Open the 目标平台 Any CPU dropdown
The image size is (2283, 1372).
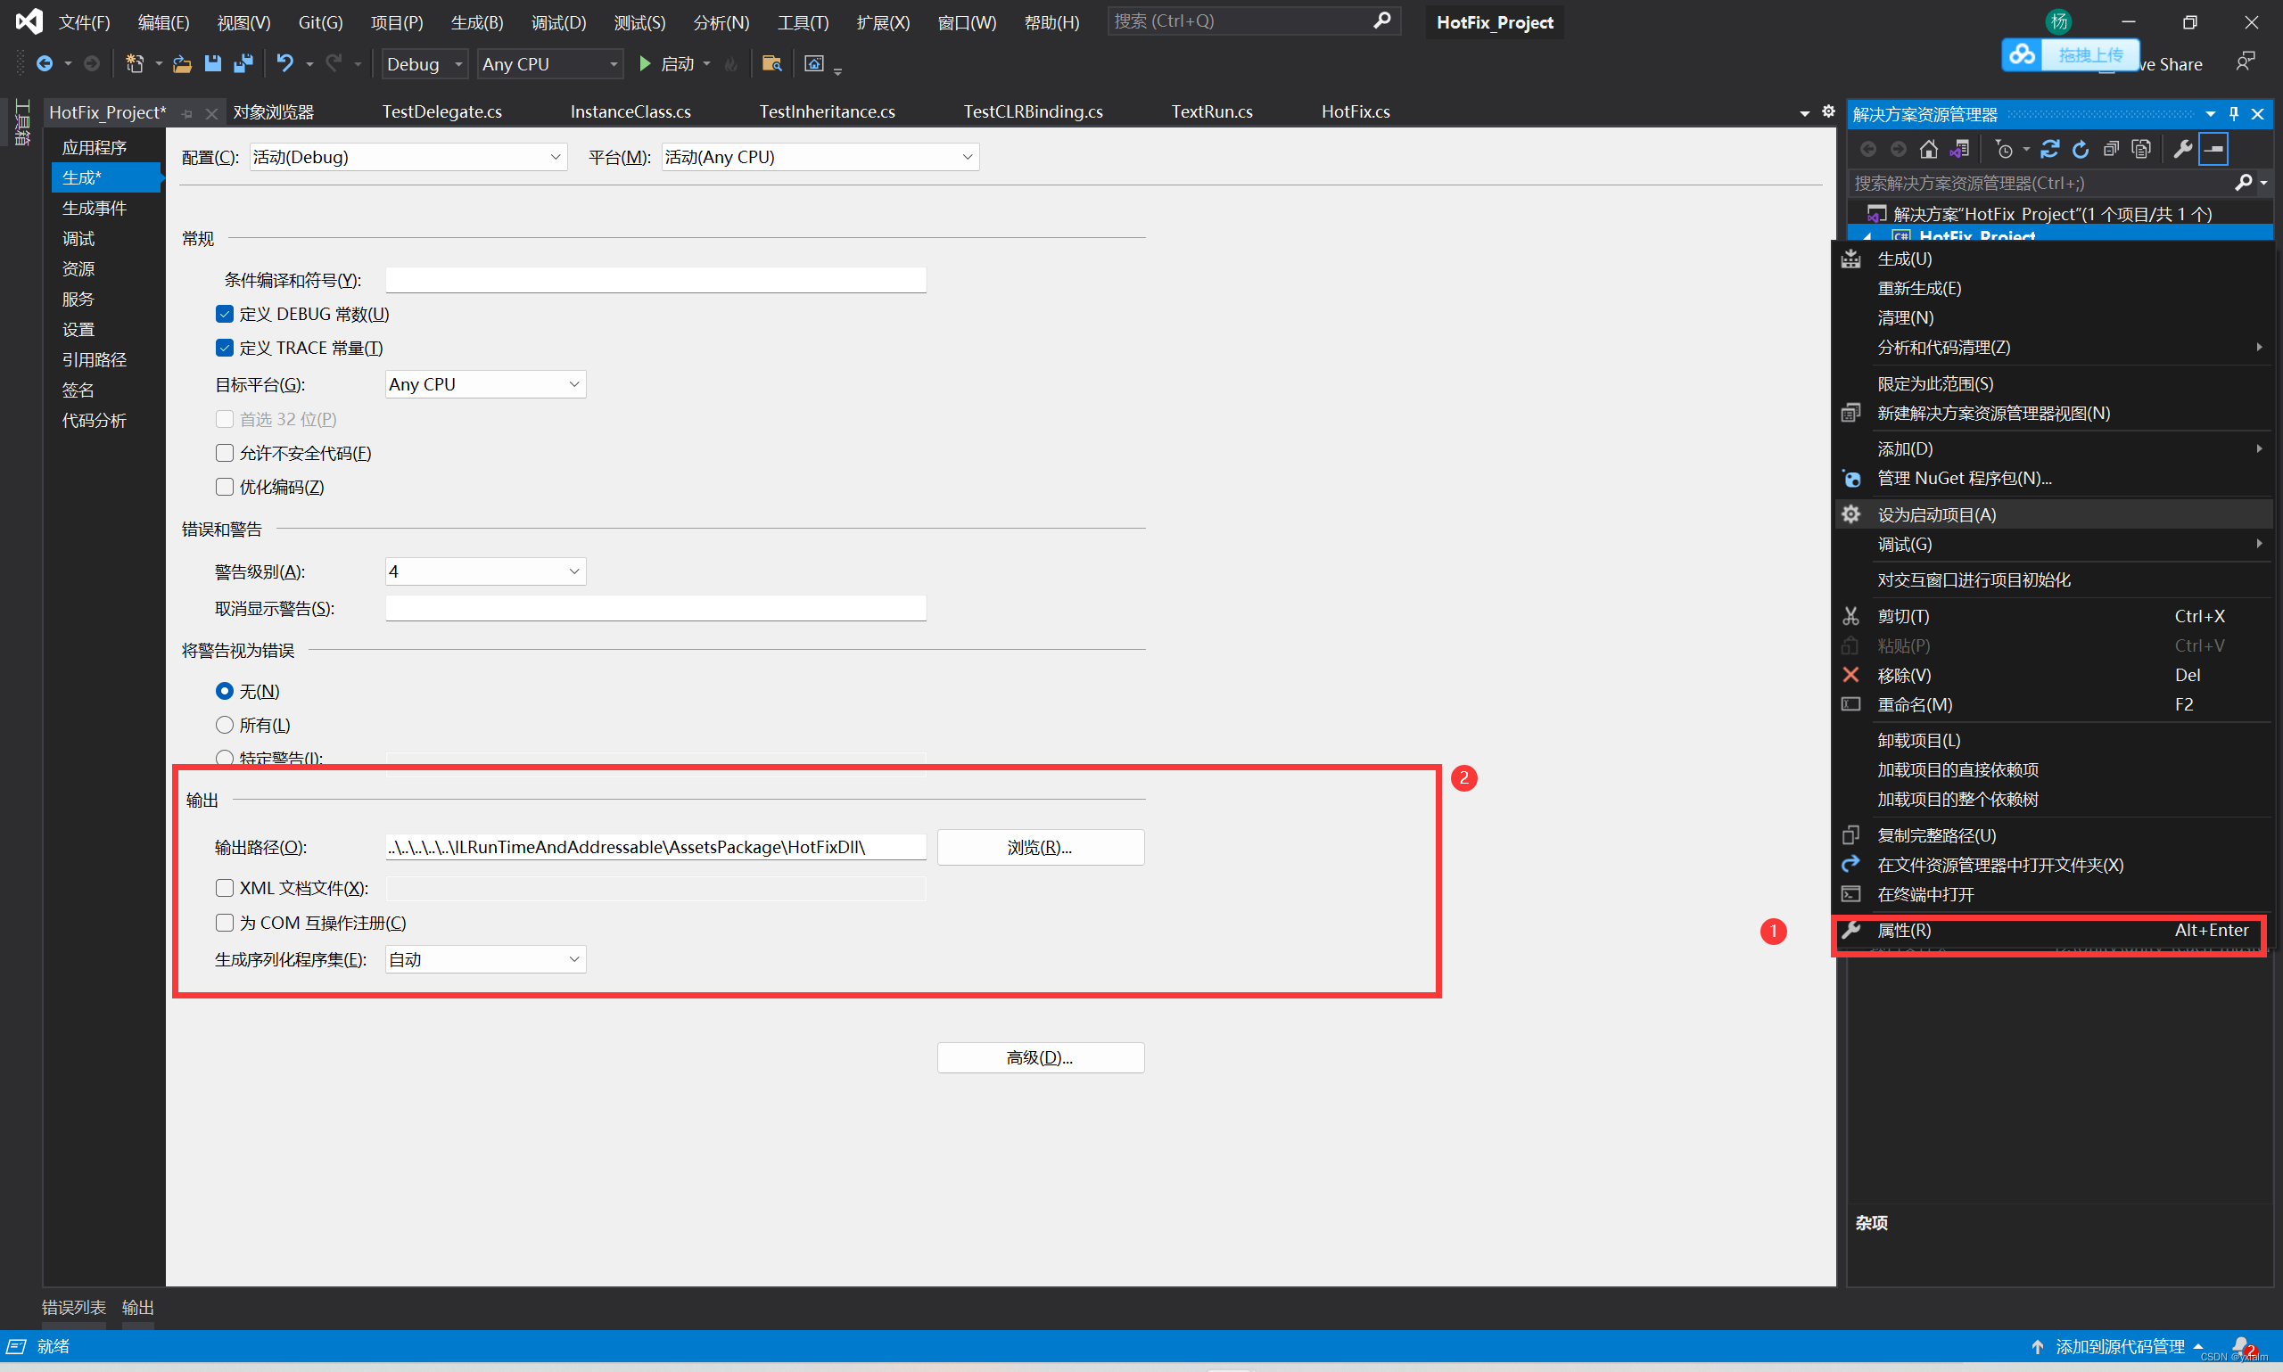[x=485, y=384]
